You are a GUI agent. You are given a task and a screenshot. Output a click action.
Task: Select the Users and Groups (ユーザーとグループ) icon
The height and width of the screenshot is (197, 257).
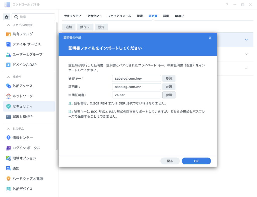pyautogui.click(x=9, y=55)
